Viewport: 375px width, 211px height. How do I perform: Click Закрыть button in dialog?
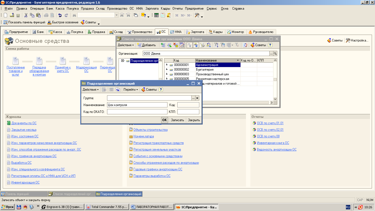coord(194,120)
